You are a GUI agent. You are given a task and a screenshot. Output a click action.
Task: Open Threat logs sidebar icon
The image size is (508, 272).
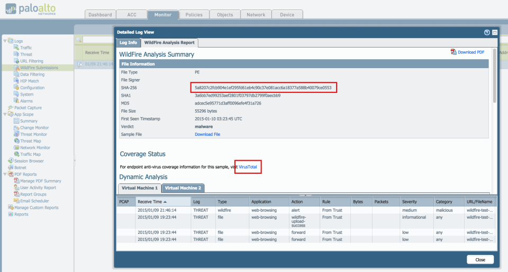tap(16, 54)
